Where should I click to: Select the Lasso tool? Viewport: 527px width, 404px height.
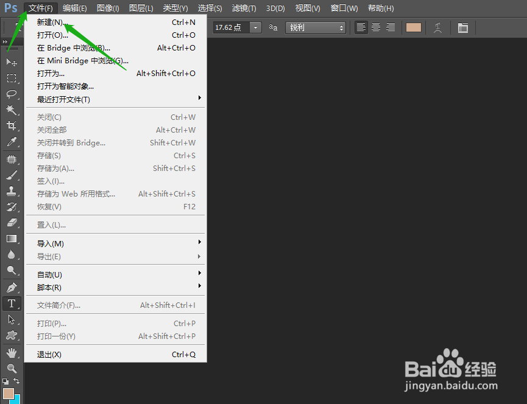[x=12, y=94]
